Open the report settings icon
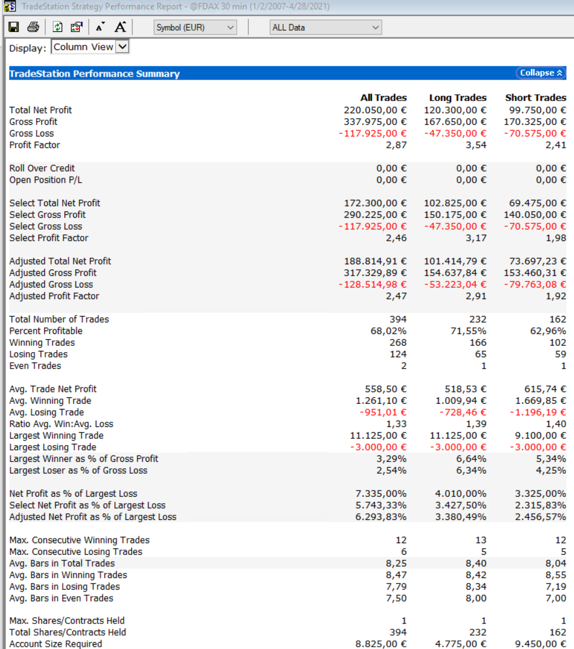This screenshot has height=649, width=574. (x=76, y=27)
